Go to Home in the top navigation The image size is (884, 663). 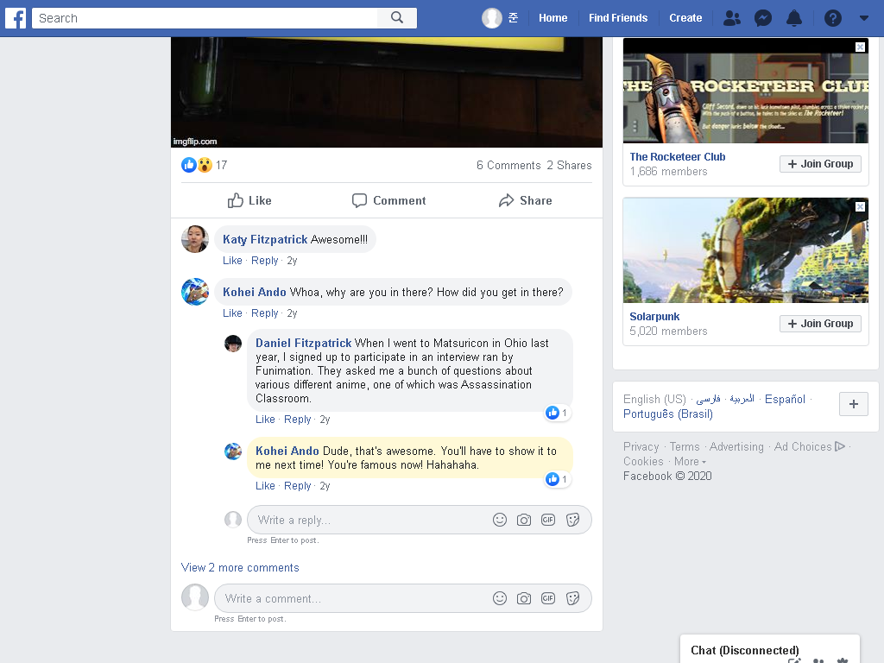[552, 18]
